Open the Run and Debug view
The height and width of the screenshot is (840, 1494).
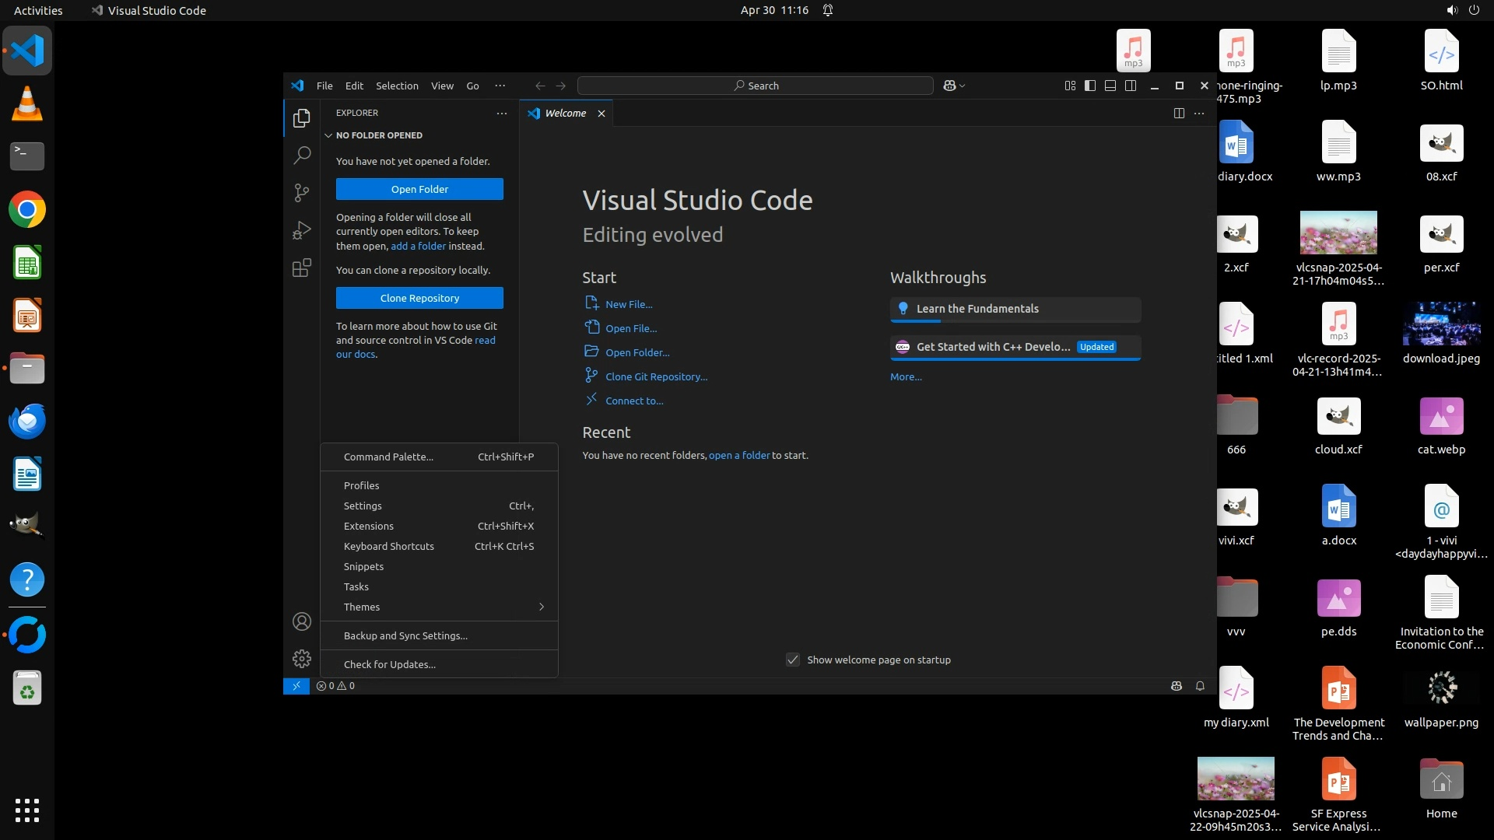[x=302, y=230]
